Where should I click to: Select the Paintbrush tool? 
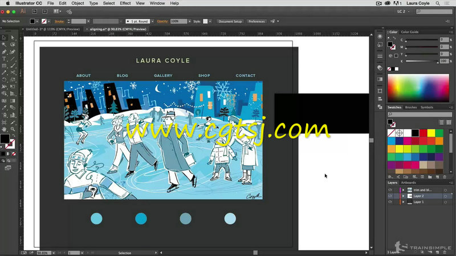tap(13, 65)
